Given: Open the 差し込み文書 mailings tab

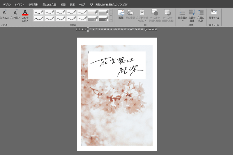Looking at the screenshot, I should pyautogui.click(x=49, y=5).
